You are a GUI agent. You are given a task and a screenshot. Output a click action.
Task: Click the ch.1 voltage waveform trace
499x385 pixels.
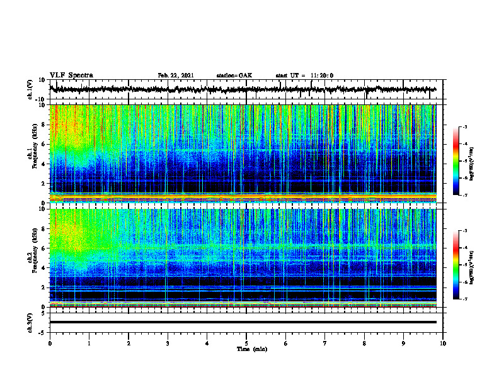click(243, 89)
